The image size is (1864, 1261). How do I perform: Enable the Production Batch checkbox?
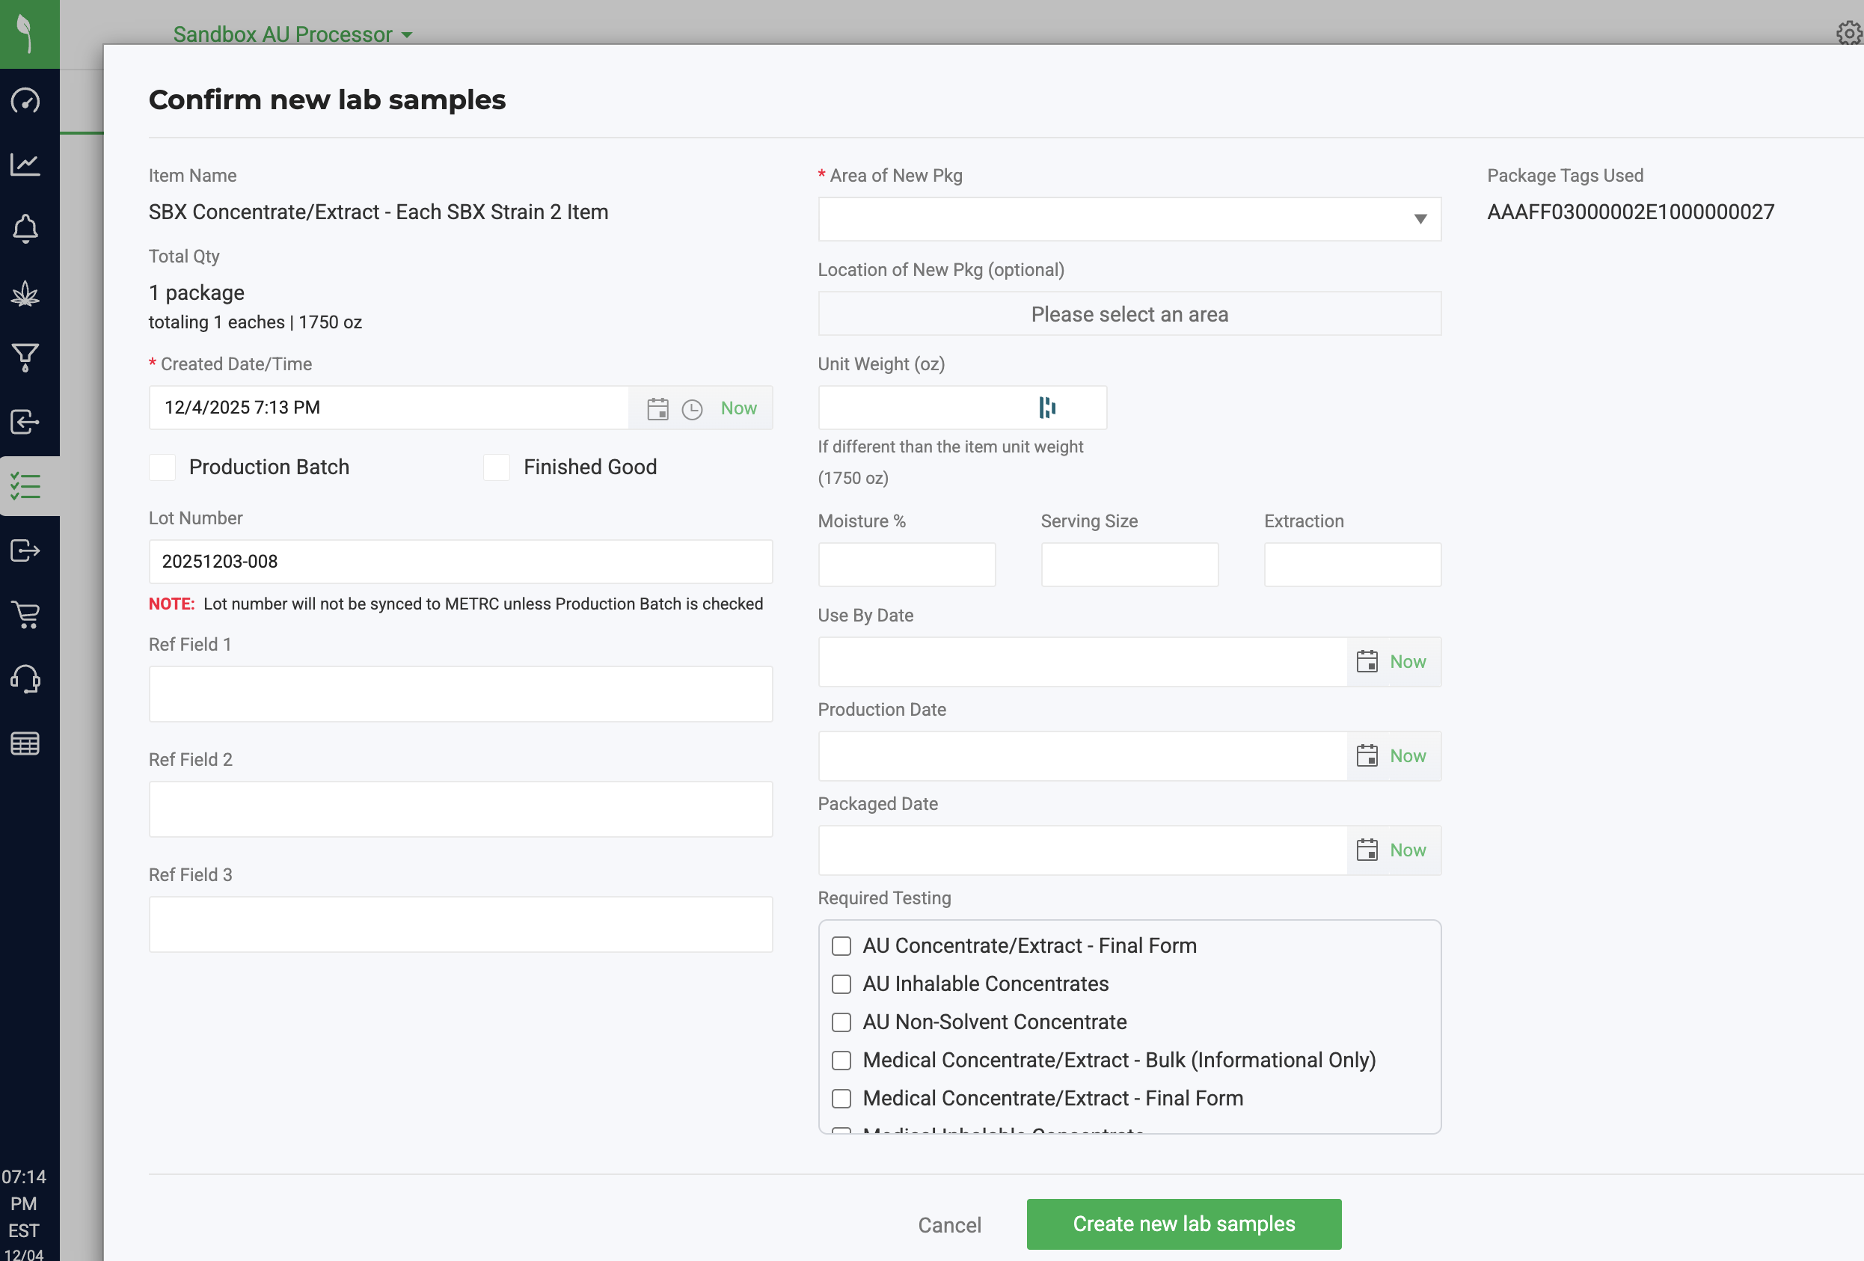[163, 467]
